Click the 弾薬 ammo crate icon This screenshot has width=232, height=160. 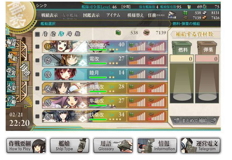tap(207, 48)
